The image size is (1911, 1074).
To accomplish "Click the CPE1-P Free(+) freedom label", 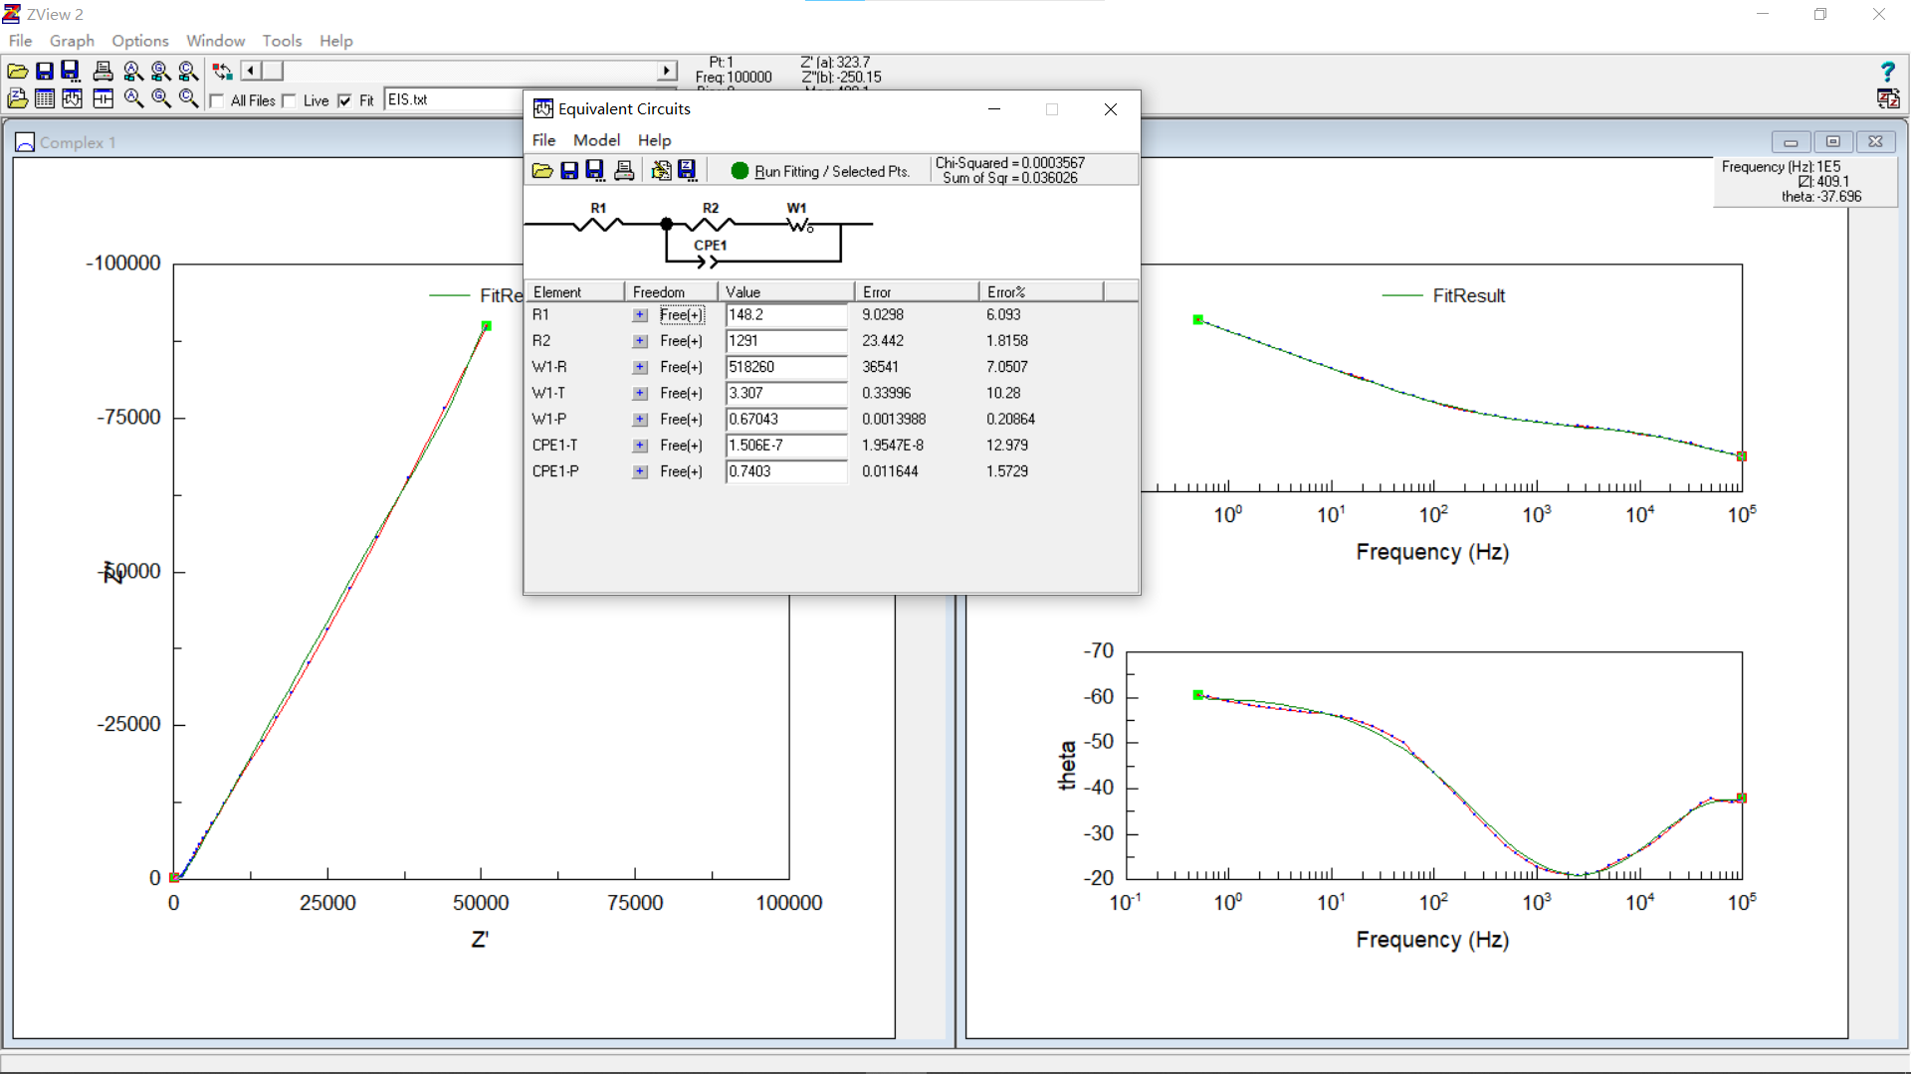I will pyautogui.click(x=681, y=471).
